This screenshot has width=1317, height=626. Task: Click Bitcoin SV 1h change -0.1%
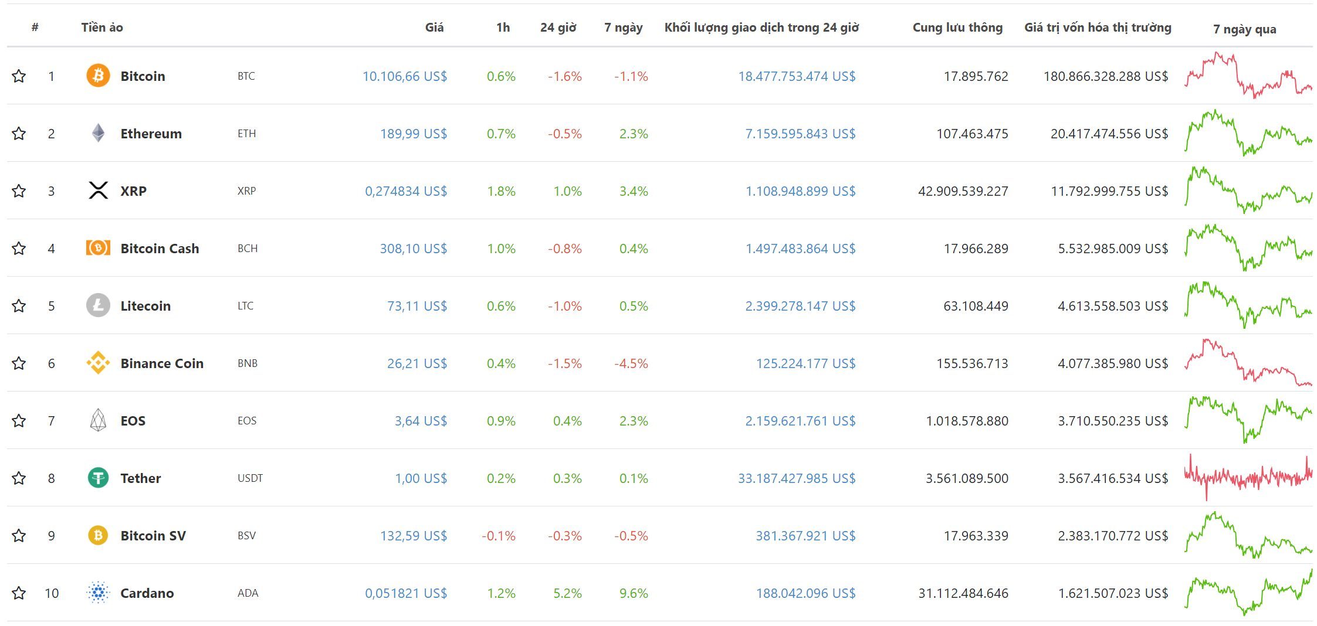[x=499, y=535]
